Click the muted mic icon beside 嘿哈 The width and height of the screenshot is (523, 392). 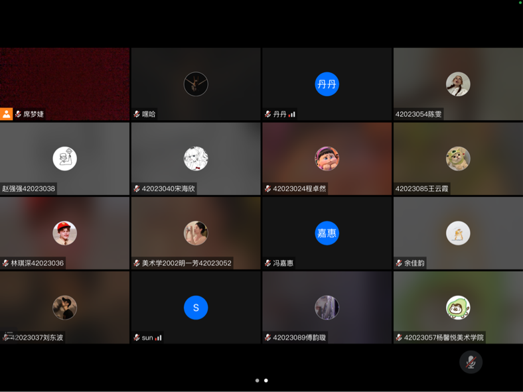click(137, 114)
